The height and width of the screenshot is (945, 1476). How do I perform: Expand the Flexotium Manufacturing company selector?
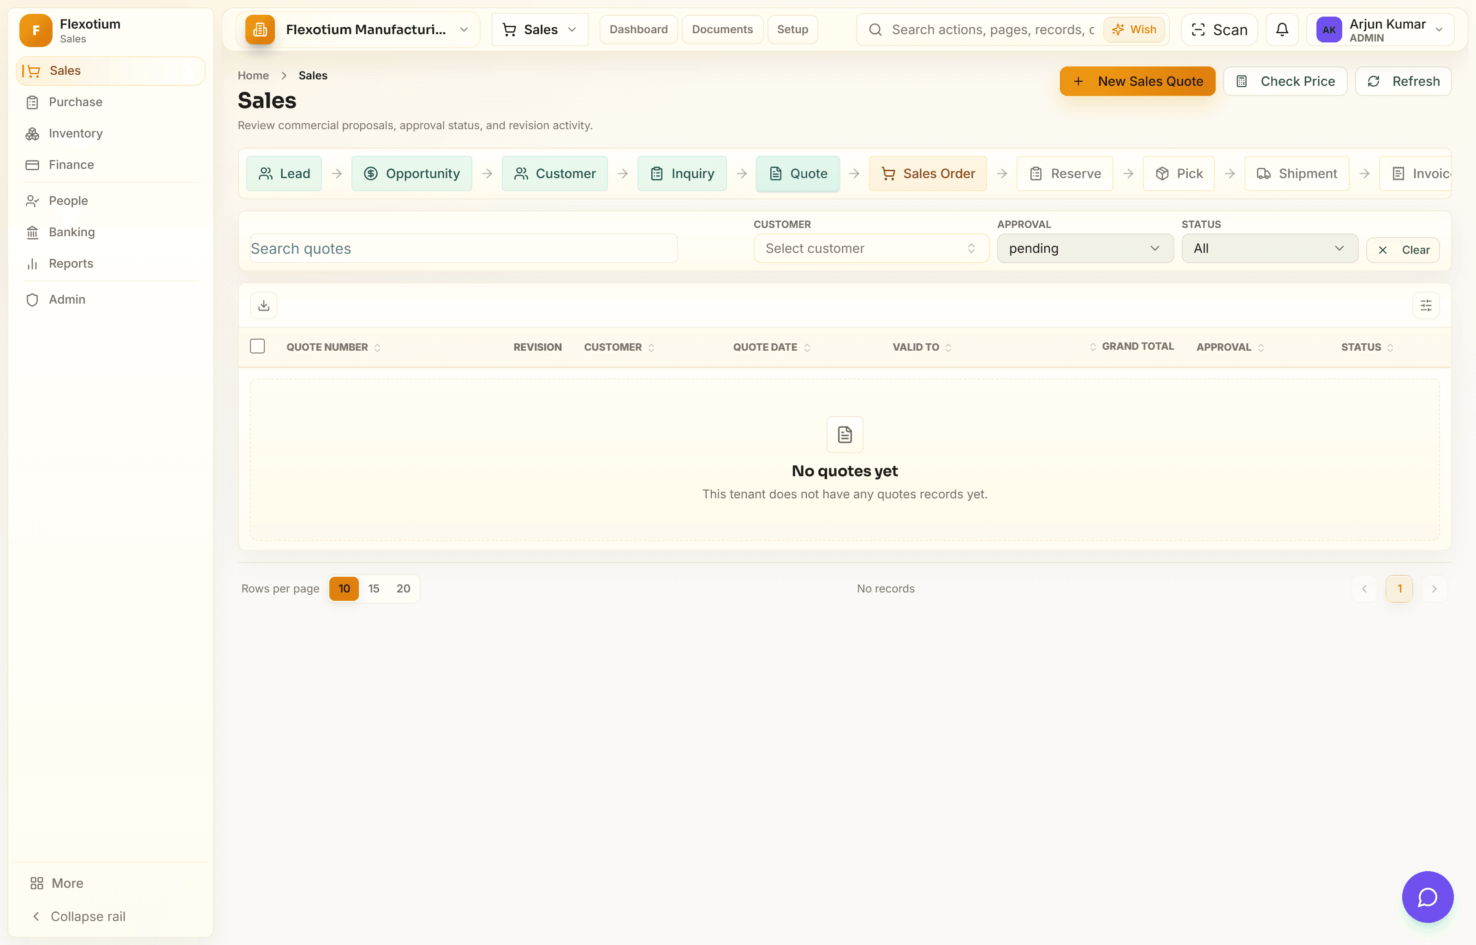pos(357,30)
